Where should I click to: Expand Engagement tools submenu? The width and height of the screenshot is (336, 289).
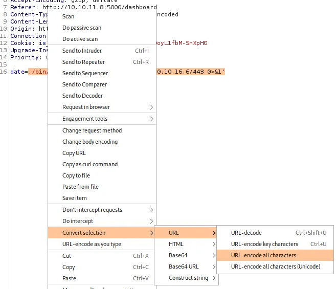click(102, 119)
